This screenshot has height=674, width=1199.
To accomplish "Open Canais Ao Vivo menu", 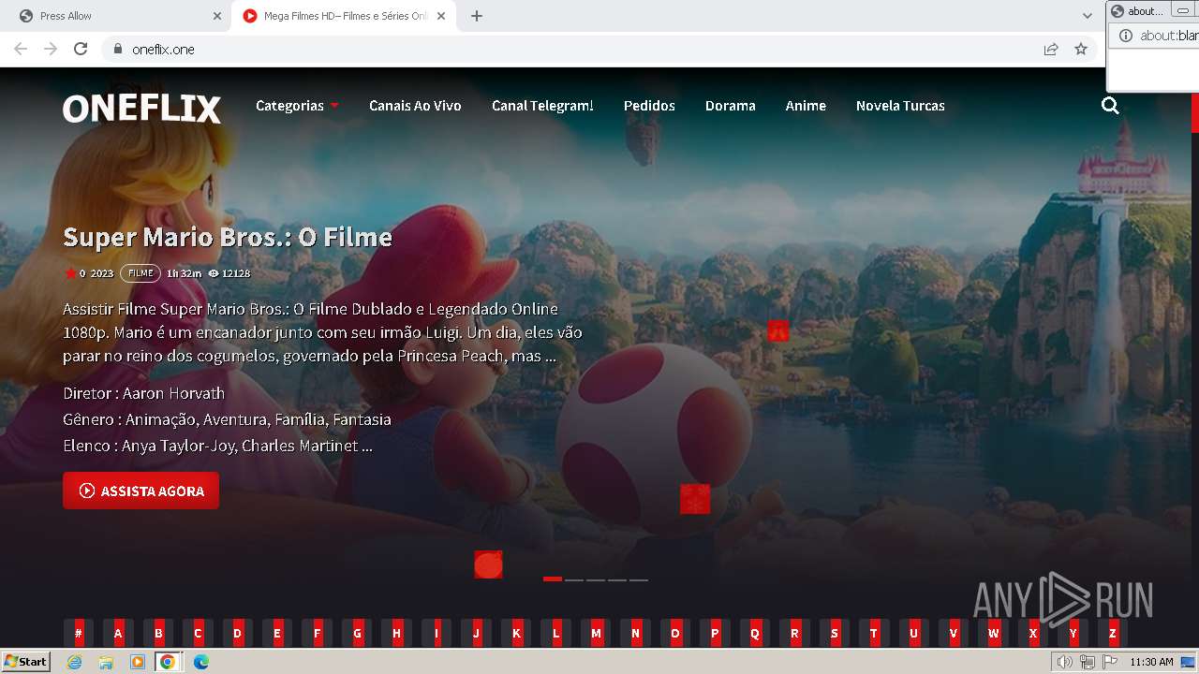I will click(x=415, y=106).
